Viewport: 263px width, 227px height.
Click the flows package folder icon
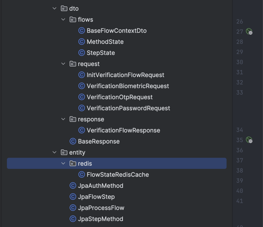73,20
